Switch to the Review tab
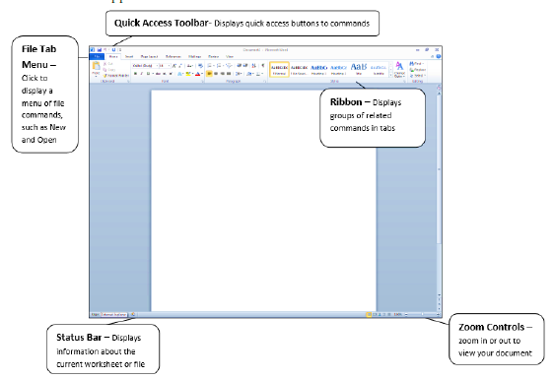 point(214,57)
